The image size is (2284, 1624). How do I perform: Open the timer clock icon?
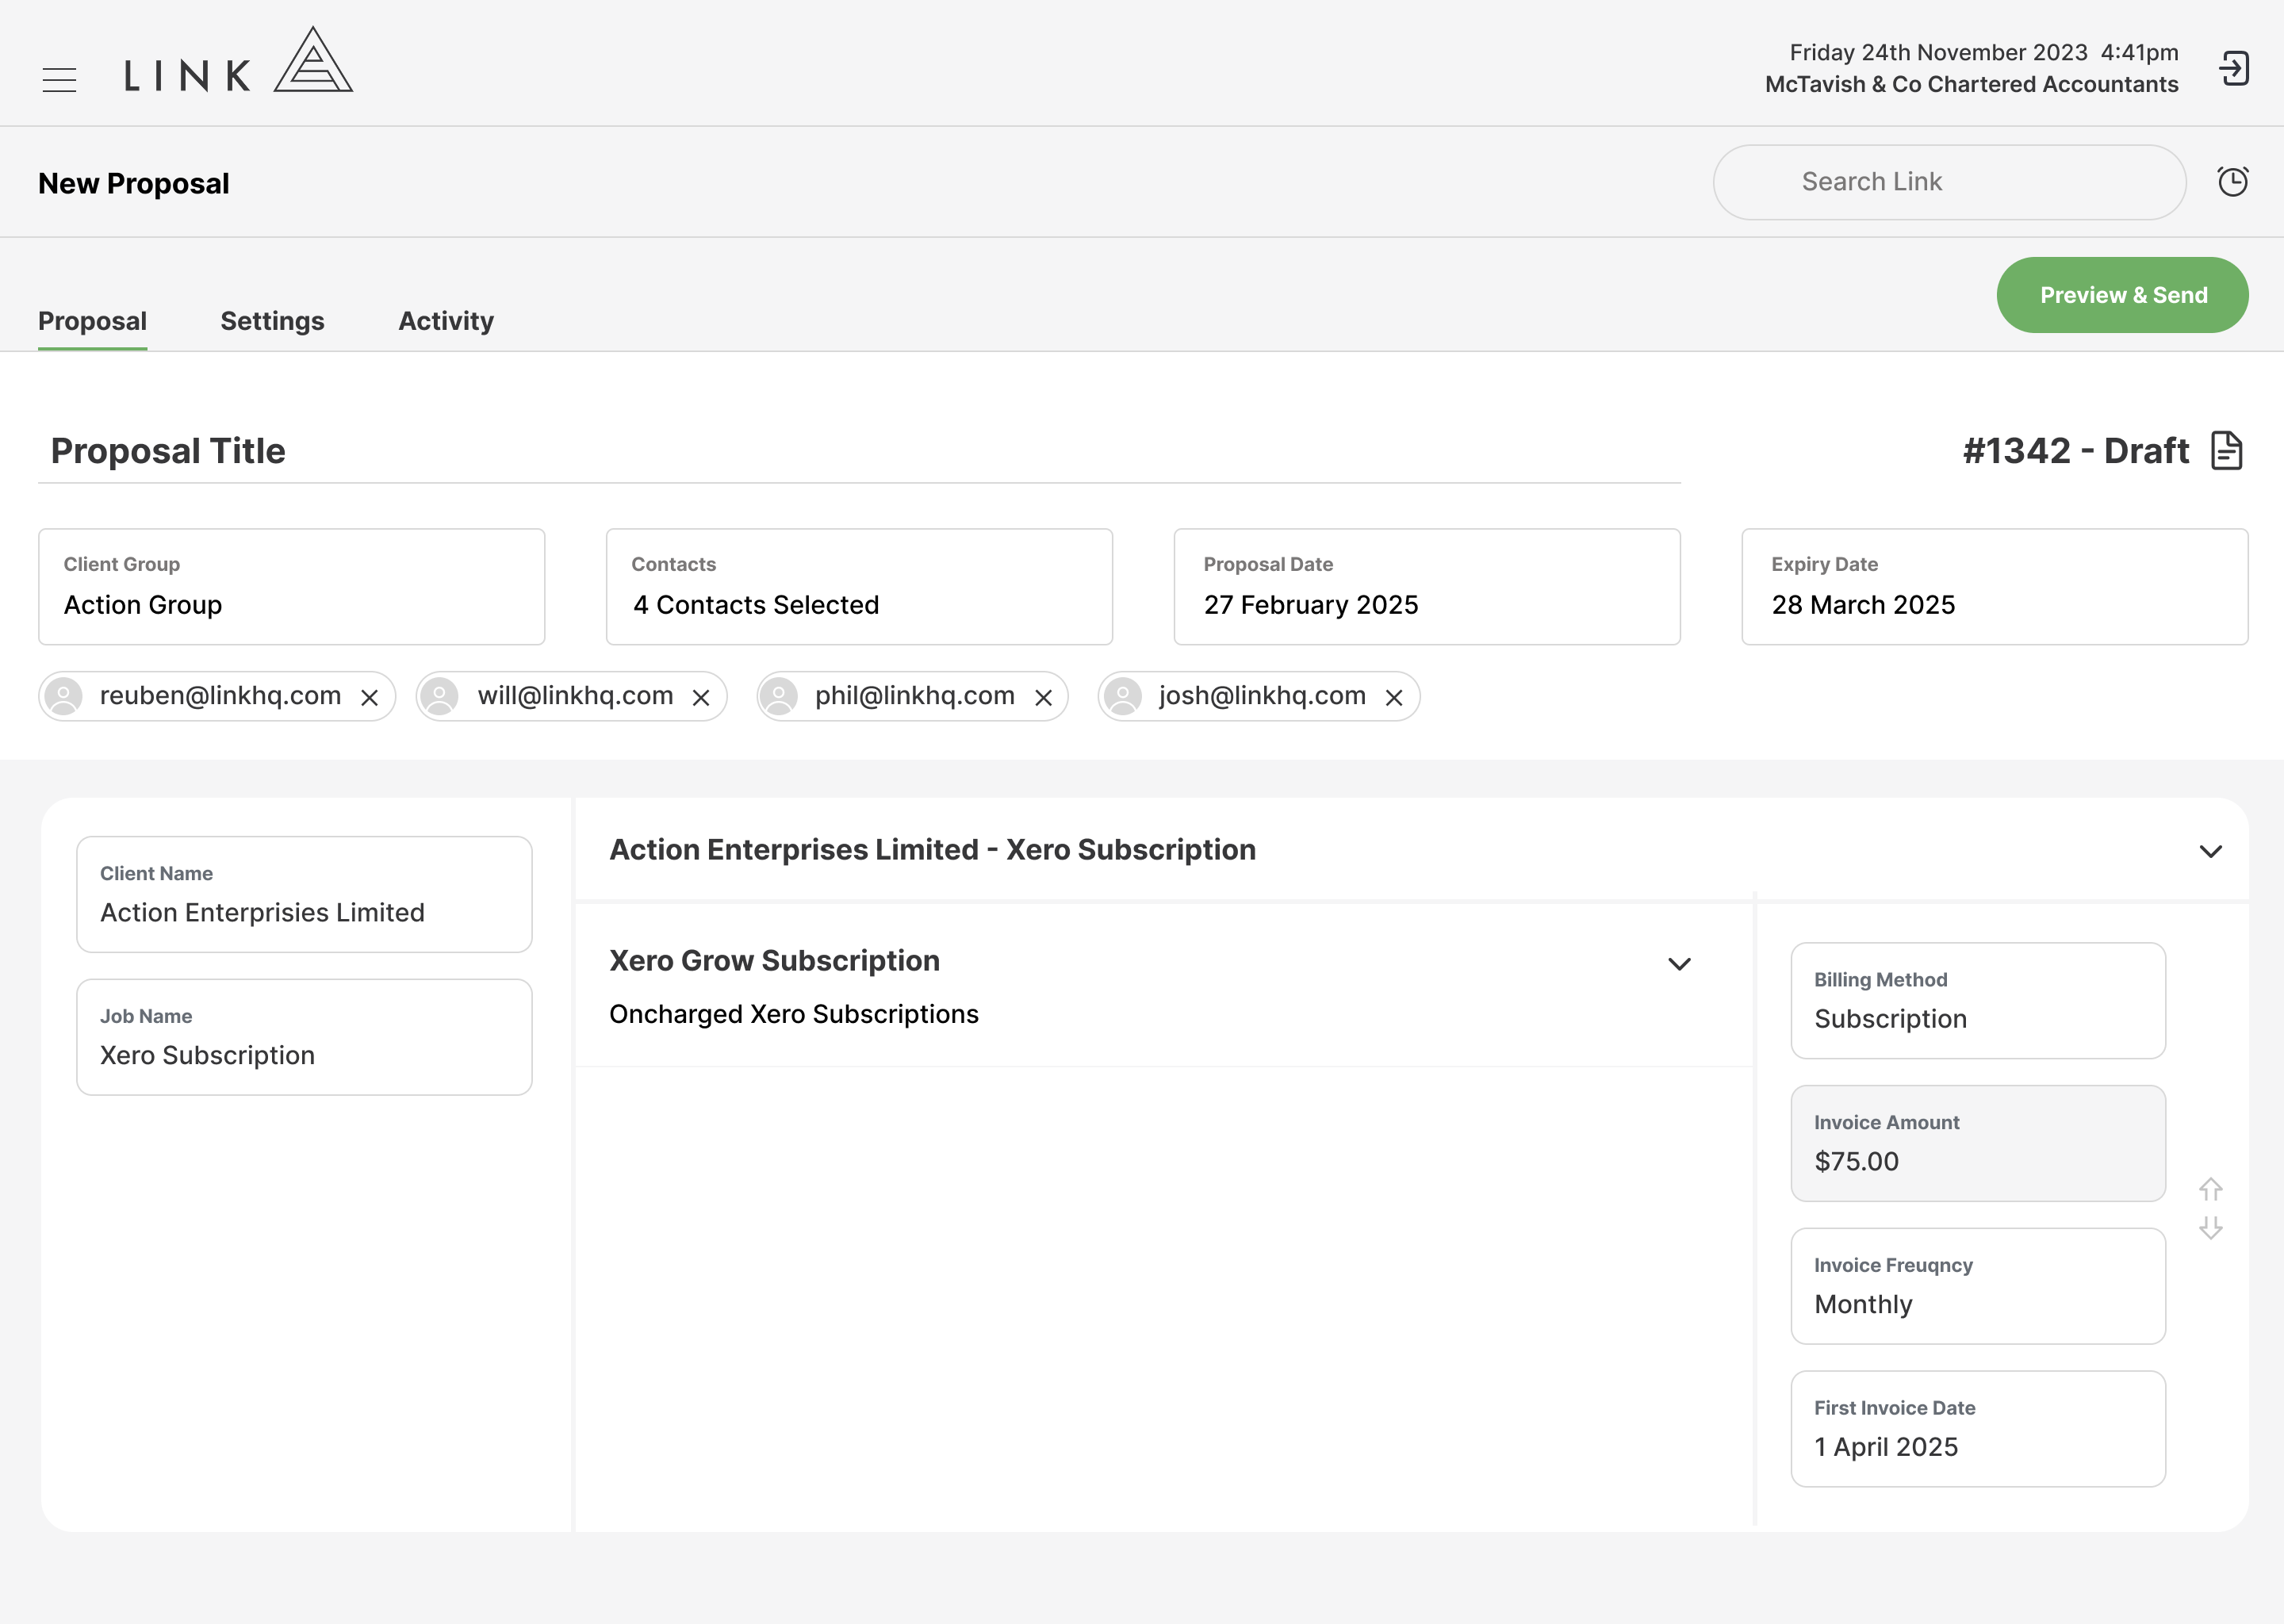click(2233, 181)
